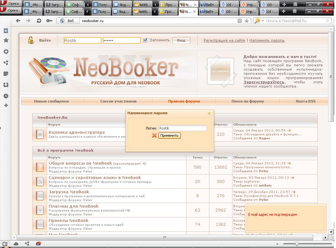
Task: Open Колонка администратора forum link
Action: coord(77,132)
